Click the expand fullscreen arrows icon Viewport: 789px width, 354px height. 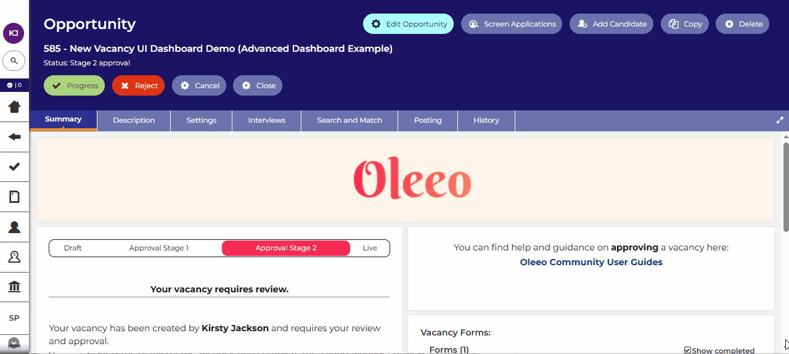[780, 120]
